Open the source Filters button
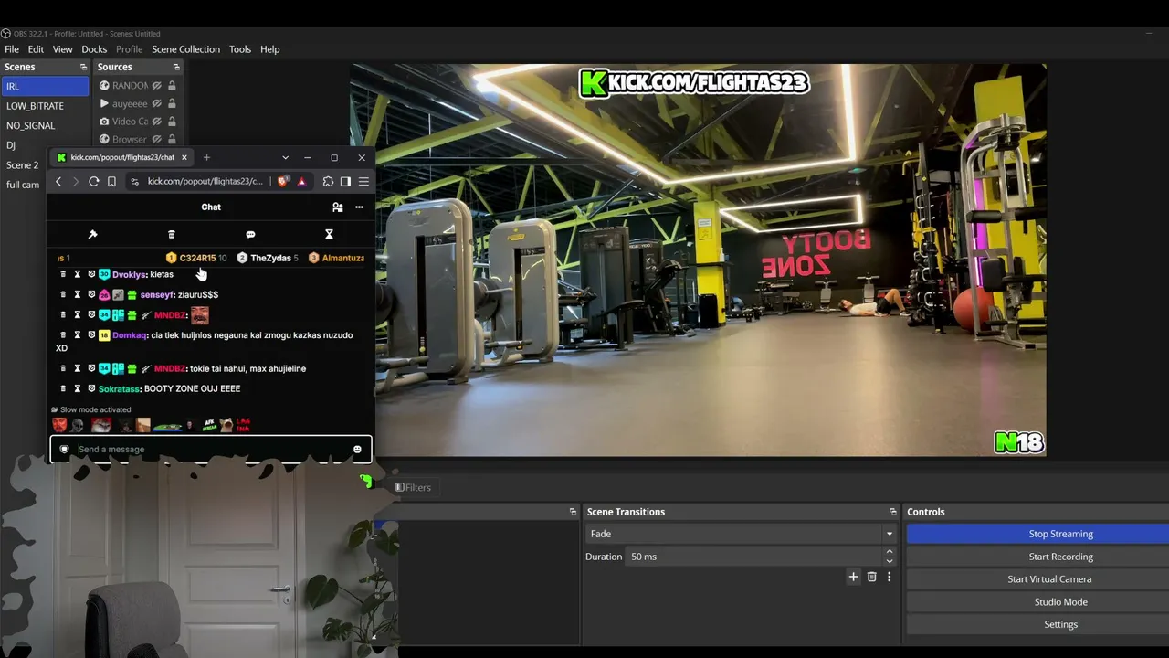The image size is (1169, 658). coord(413,488)
